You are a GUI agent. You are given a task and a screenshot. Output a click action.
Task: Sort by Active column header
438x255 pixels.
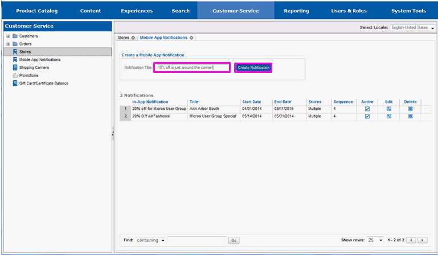click(367, 102)
